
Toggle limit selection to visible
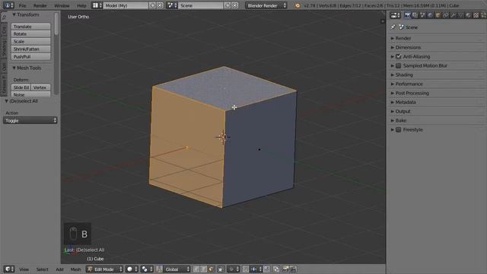coord(221,269)
